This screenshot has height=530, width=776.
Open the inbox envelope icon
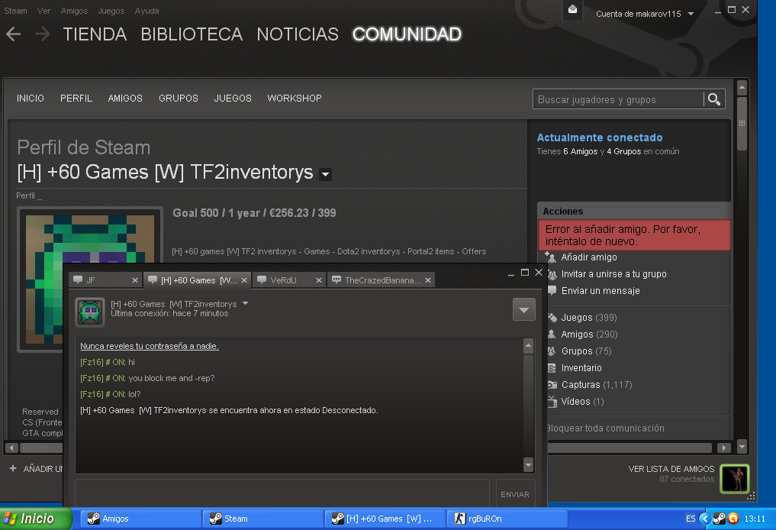(572, 9)
